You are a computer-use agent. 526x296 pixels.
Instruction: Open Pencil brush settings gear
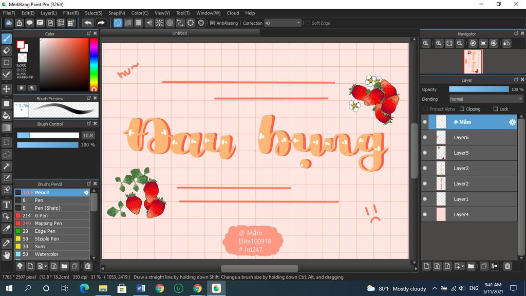[86, 193]
